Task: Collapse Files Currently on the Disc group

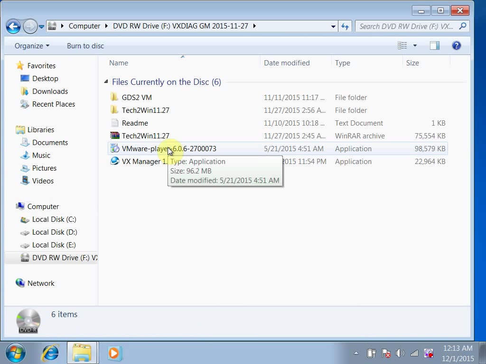Action: [x=106, y=82]
